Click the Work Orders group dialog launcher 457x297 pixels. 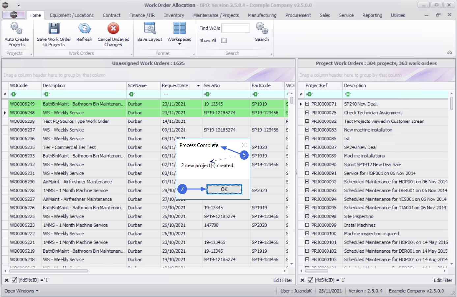(x=131, y=54)
